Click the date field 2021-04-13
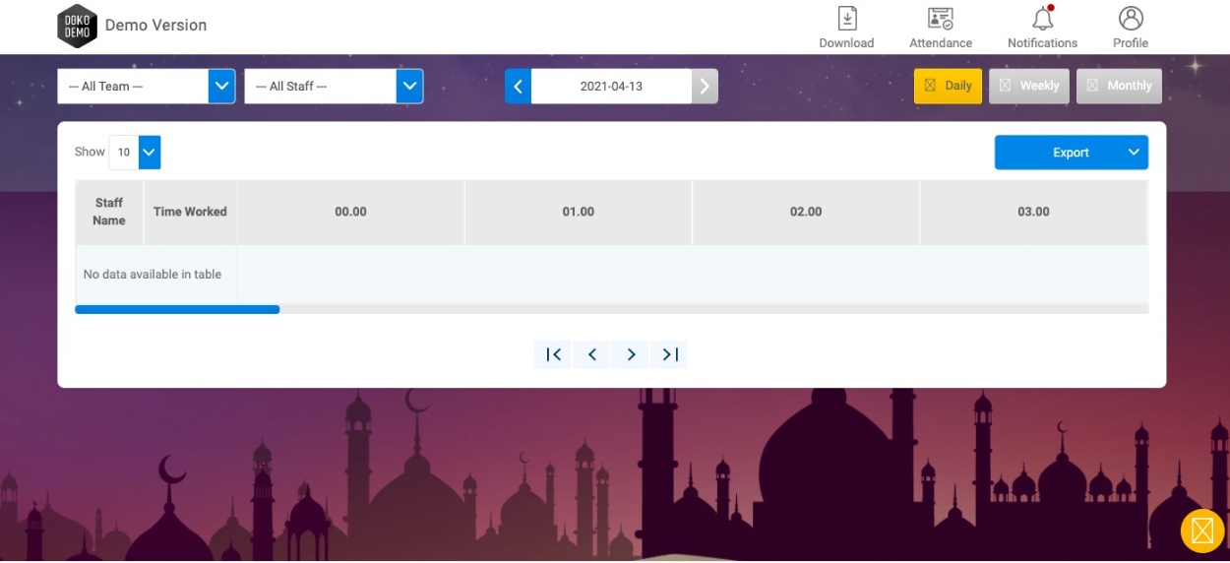 pos(611,87)
